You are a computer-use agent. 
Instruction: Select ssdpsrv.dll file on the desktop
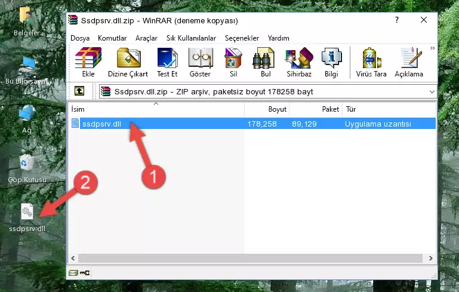27,217
